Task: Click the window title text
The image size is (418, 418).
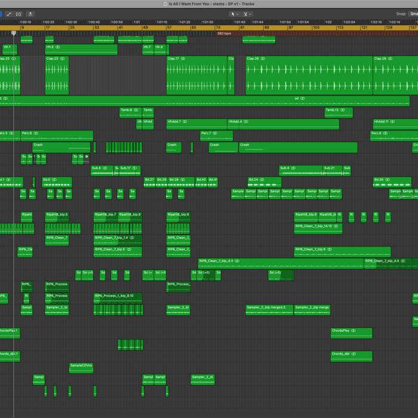Action: (x=211, y=4)
